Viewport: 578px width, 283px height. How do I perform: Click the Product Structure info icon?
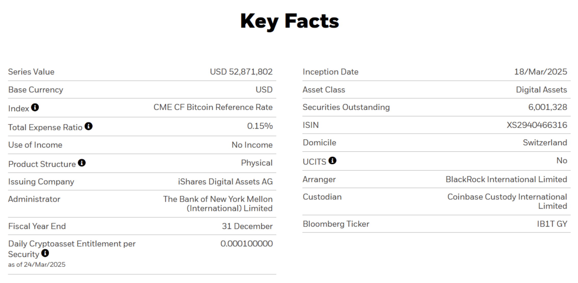coord(82,163)
